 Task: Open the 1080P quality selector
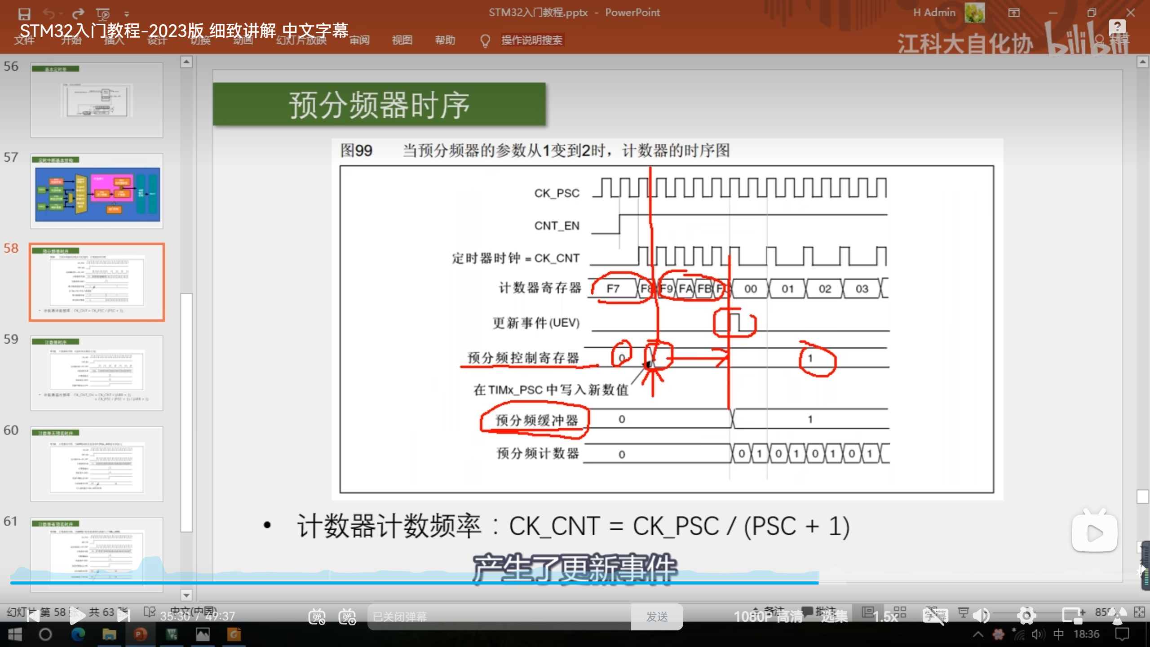[768, 616]
